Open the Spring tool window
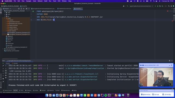The width and height of the screenshot is (175, 98). tap(74, 90)
